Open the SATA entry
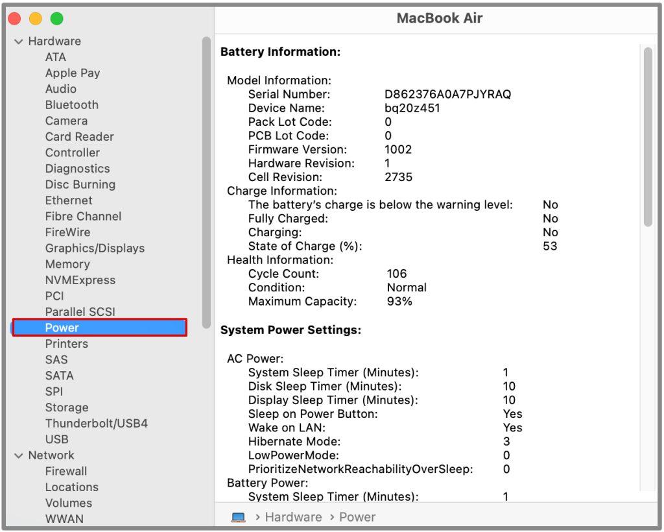Viewport: 664px width, 532px height. pyautogui.click(x=59, y=376)
